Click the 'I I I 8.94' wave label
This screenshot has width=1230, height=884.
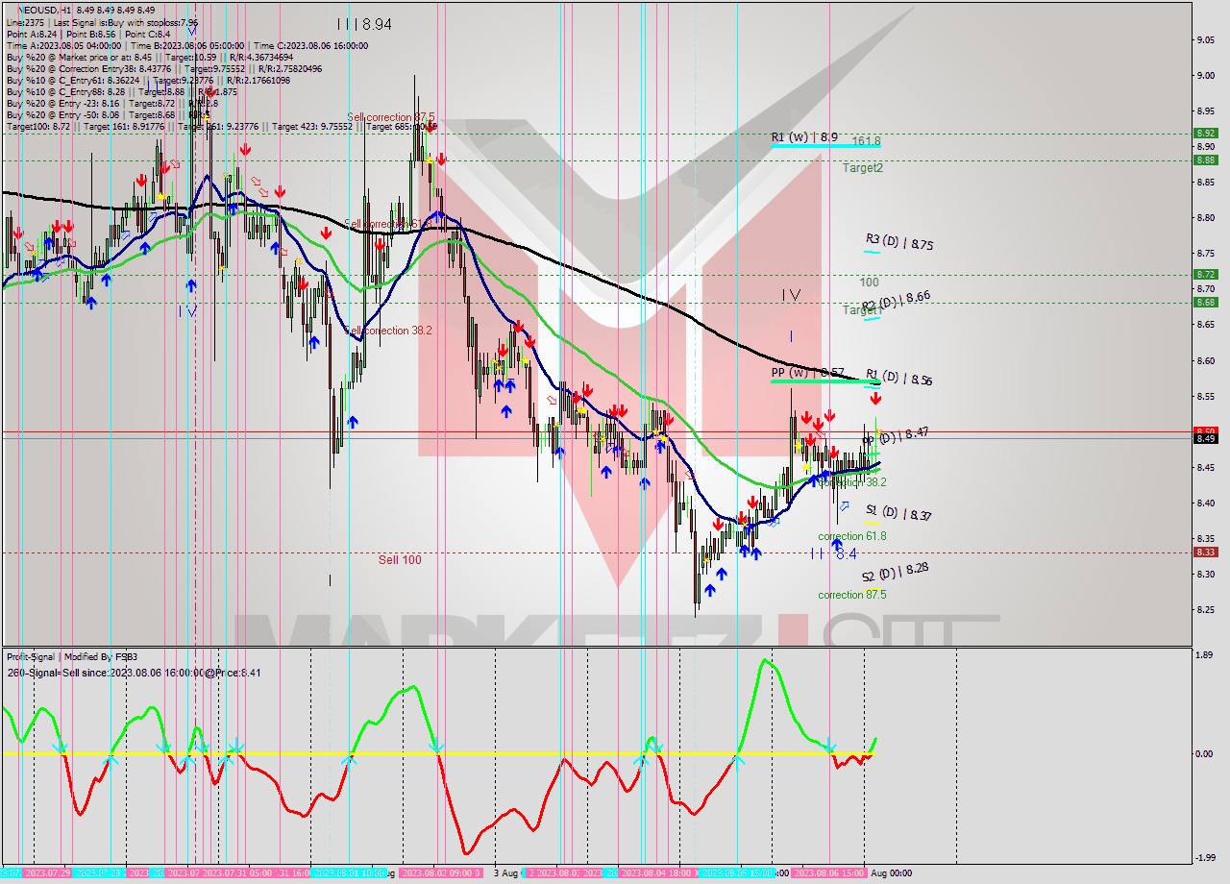364,24
